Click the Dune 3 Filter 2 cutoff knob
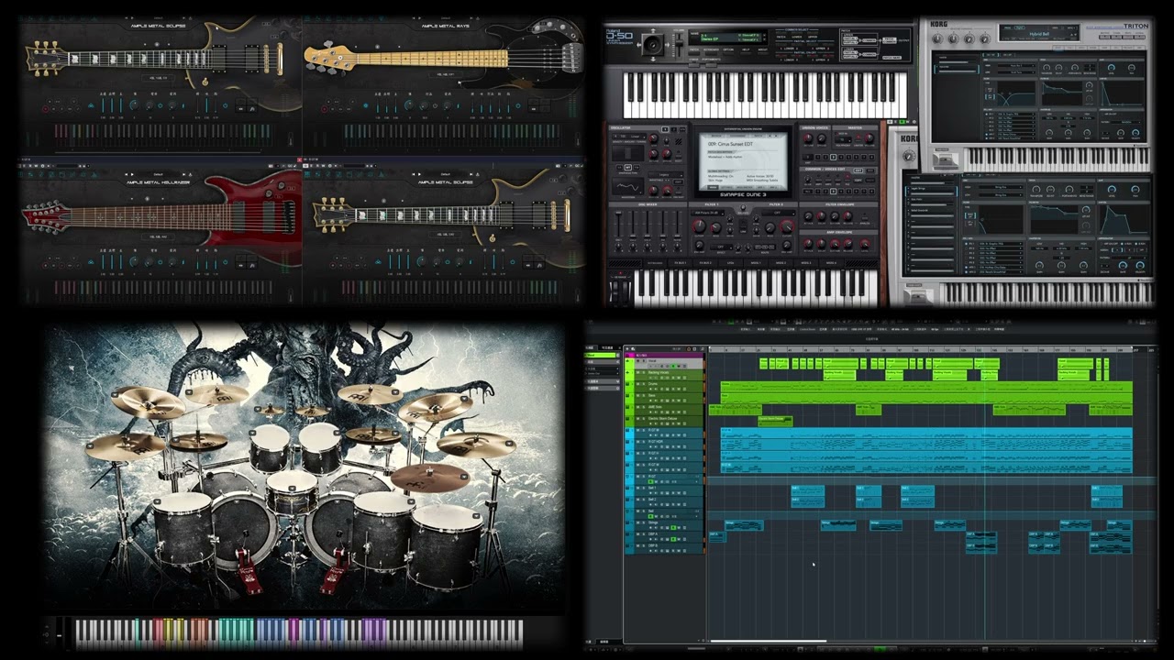This screenshot has height=660, width=1174. [787, 226]
